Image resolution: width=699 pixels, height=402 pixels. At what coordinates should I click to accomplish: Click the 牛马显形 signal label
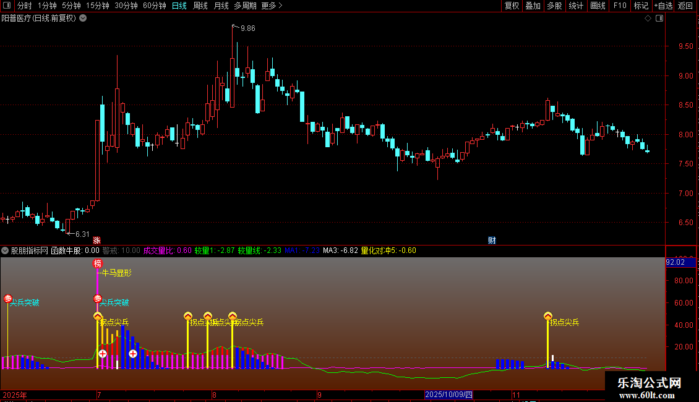coord(117,273)
